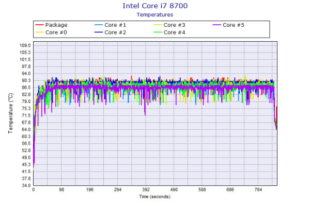Click the 37.8 y-axis value
310x206 pixels.
[x=26, y=178]
